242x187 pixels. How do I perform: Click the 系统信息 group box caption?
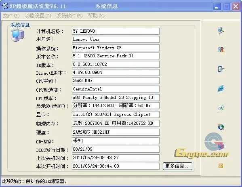point(20,25)
